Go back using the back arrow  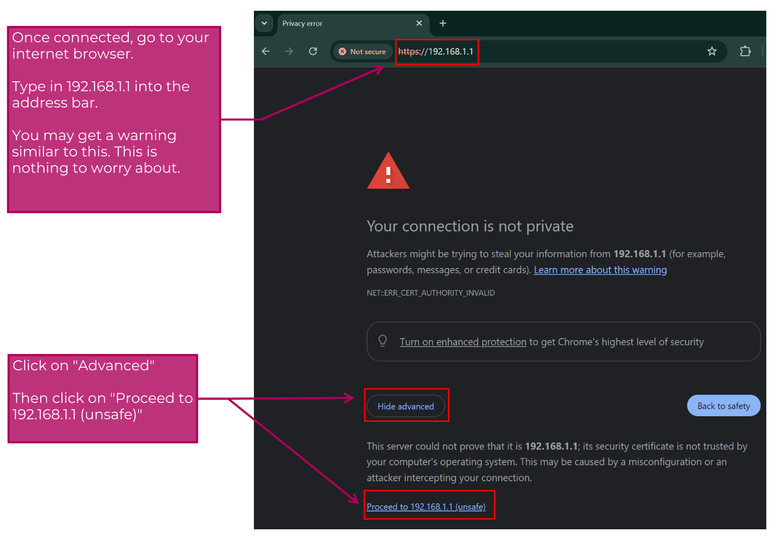pyautogui.click(x=266, y=51)
